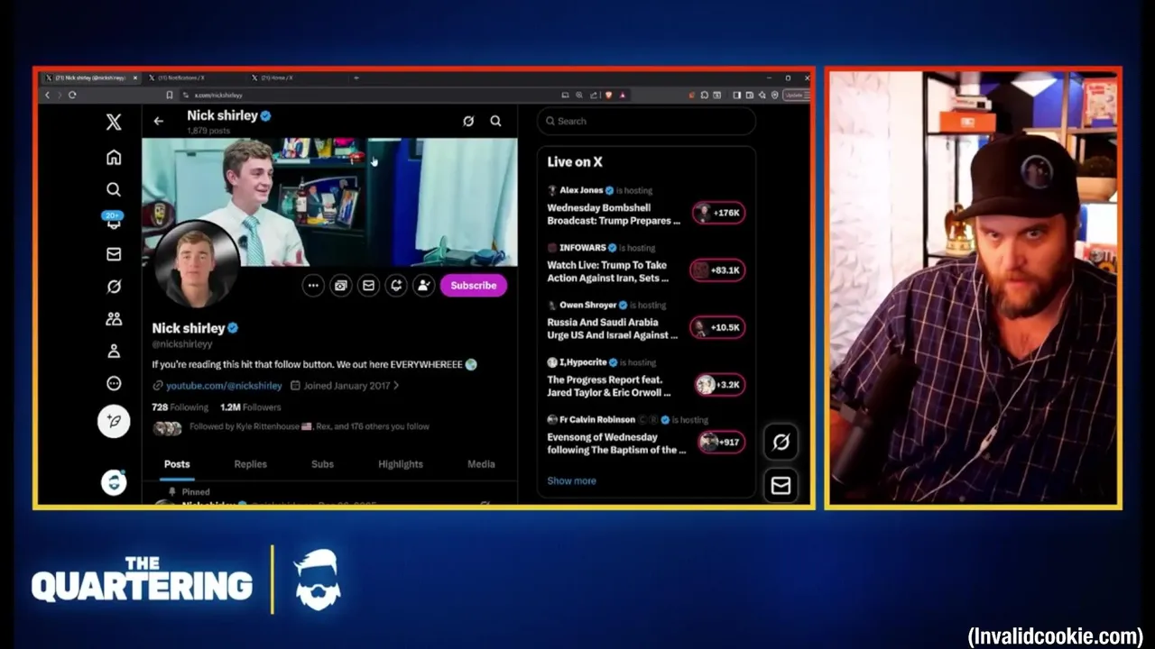Open Messages envelope in sidebar
This screenshot has width=1155, height=649.
[x=114, y=254]
